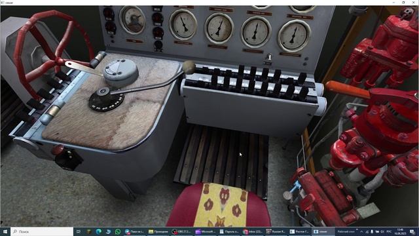Click the microphone tray icon
The height and width of the screenshot is (236, 419).
[x=372, y=231]
